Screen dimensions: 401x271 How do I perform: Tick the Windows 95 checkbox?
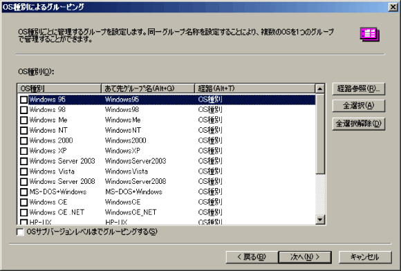(24, 100)
